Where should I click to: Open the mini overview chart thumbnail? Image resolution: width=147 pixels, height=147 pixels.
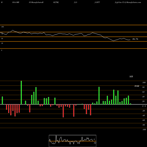pos(73,141)
